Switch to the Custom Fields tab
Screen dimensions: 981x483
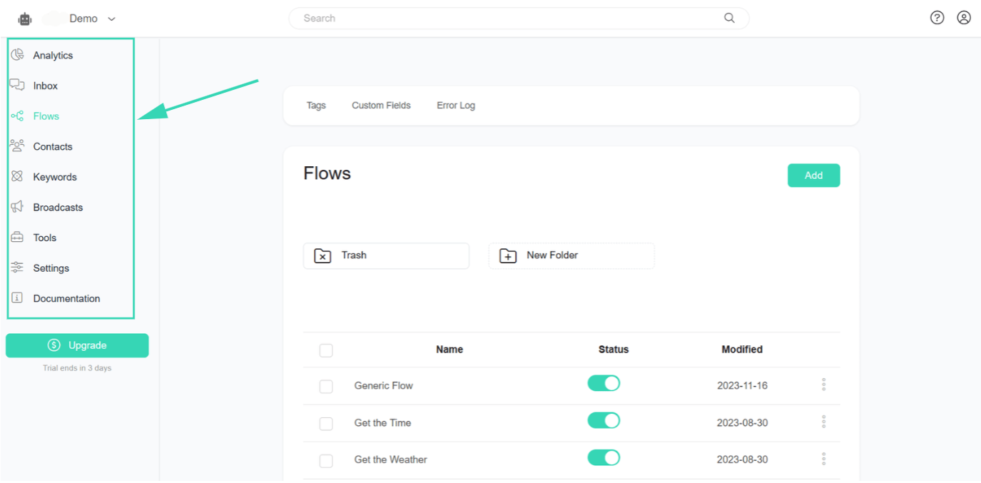click(381, 106)
